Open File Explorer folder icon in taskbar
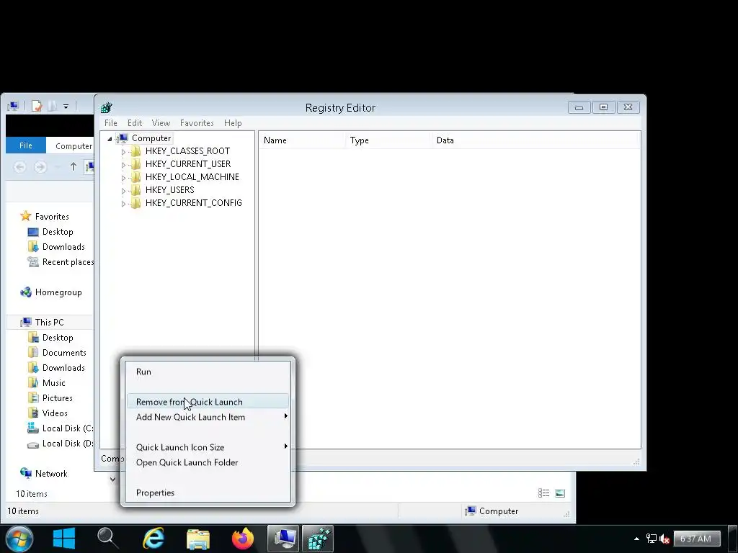738x553 pixels. [198, 539]
